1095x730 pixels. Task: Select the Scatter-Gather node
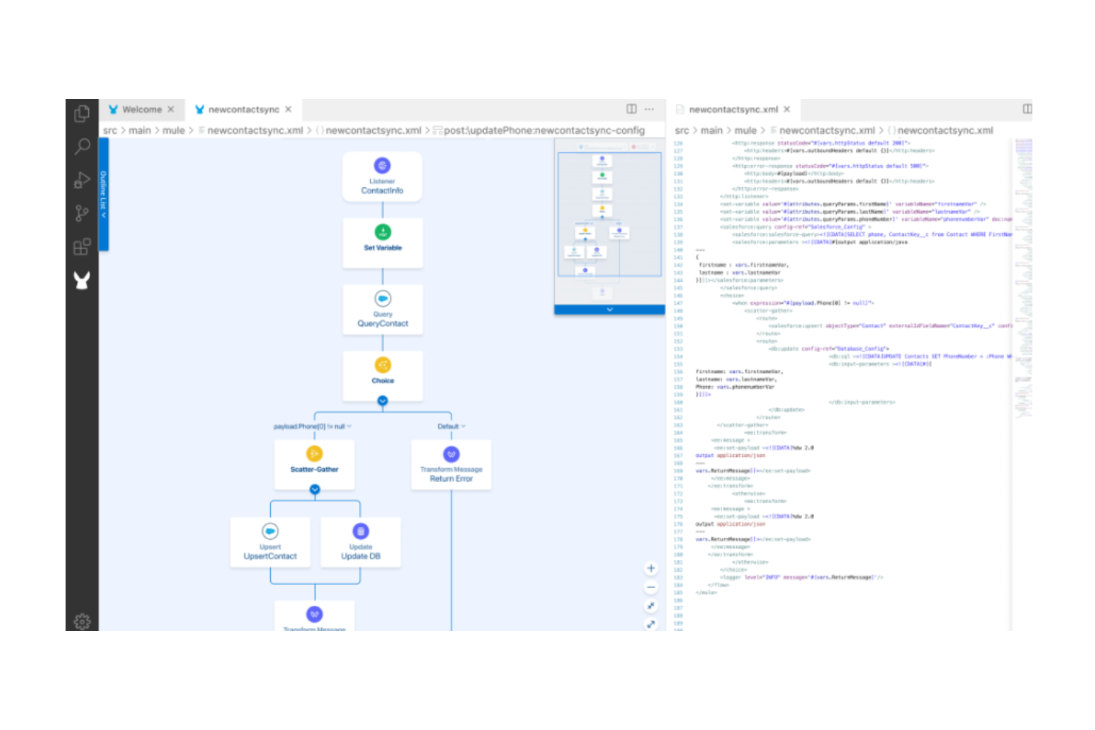click(x=314, y=464)
